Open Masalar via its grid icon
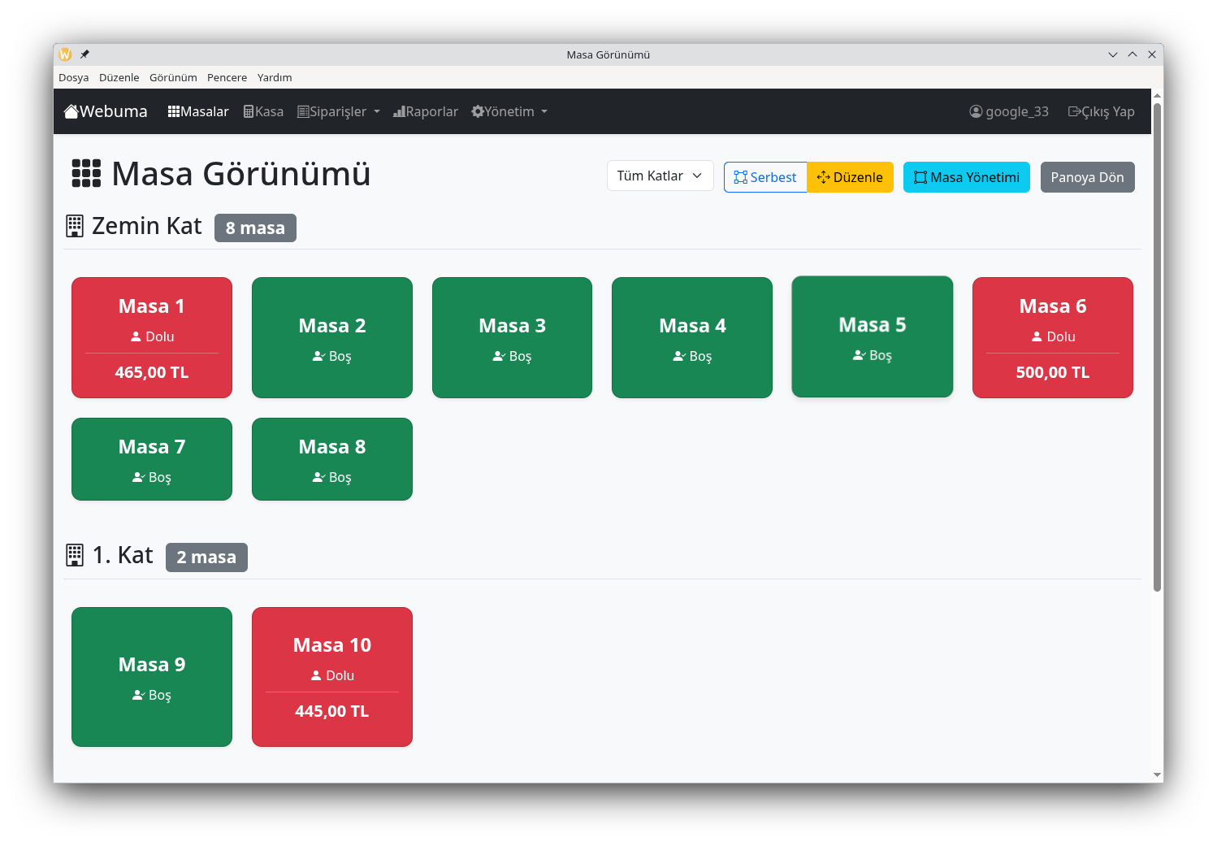The image size is (1217, 846). 173,111
